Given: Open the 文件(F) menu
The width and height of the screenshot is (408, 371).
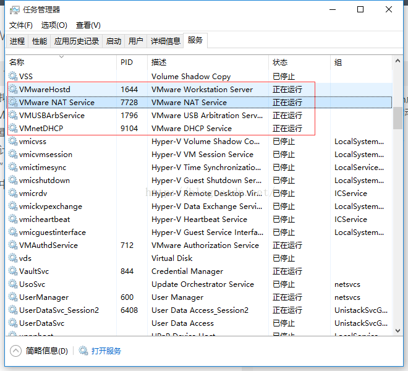Looking at the screenshot, I should click(21, 25).
